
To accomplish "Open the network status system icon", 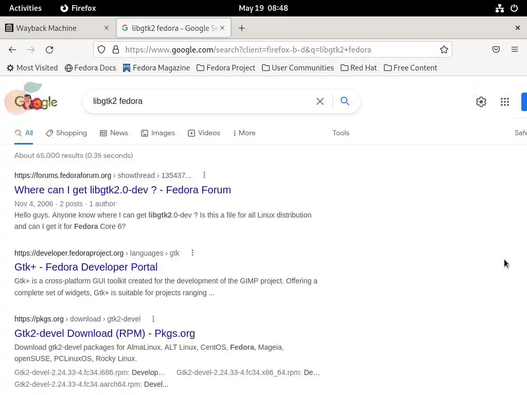I will click(500, 8).
